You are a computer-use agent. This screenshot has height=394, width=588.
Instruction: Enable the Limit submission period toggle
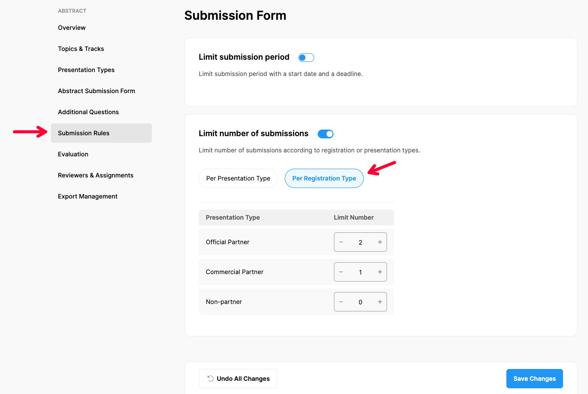pyautogui.click(x=306, y=58)
